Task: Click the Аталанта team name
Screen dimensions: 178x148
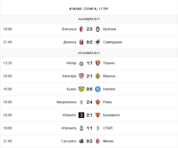Action: coord(69,128)
